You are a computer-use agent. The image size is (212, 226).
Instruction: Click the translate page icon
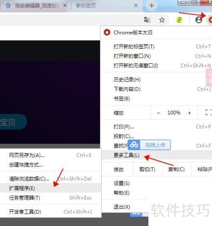point(147,20)
